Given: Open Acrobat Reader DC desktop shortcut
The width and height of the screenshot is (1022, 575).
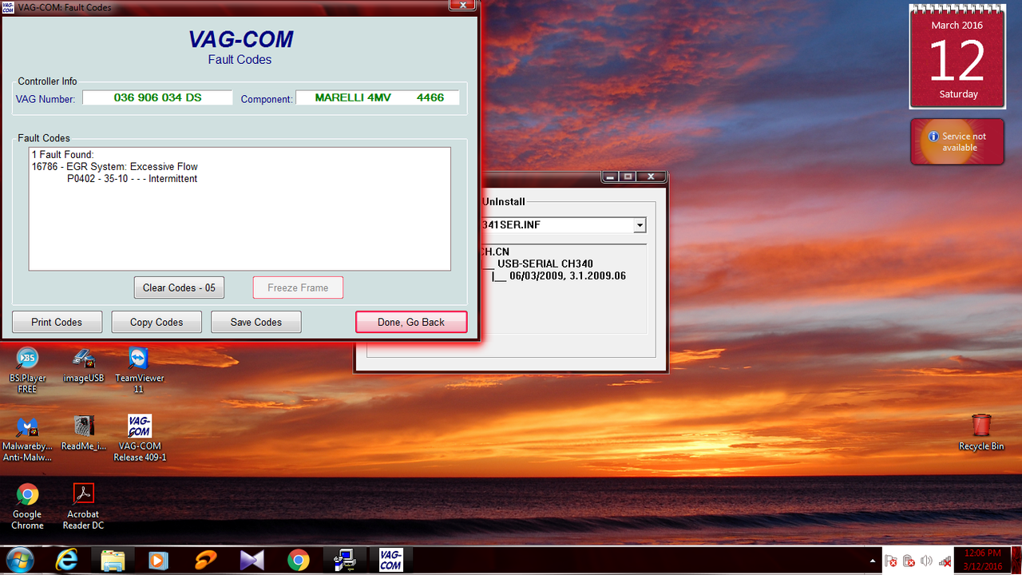Looking at the screenshot, I should [x=84, y=506].
